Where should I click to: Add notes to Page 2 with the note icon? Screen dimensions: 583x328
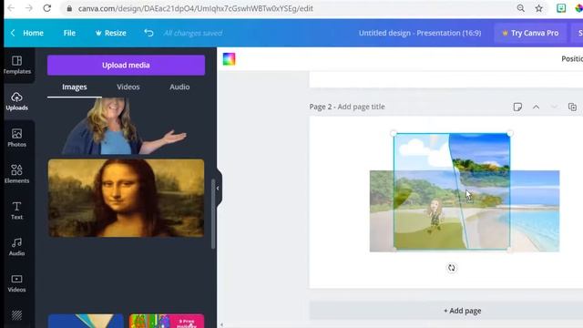517,108
